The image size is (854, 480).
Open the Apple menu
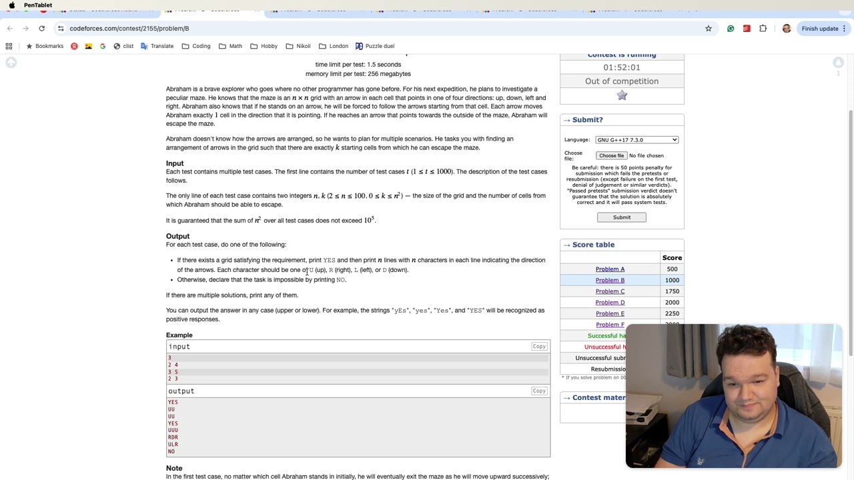[x=11, y=5]
